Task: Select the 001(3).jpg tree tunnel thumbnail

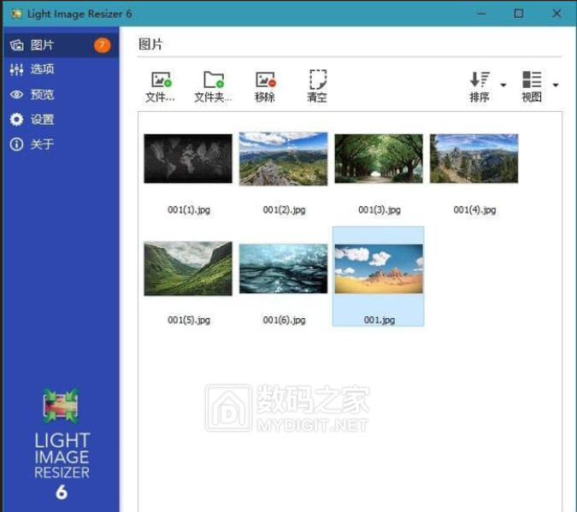Action: pos(379,159)
